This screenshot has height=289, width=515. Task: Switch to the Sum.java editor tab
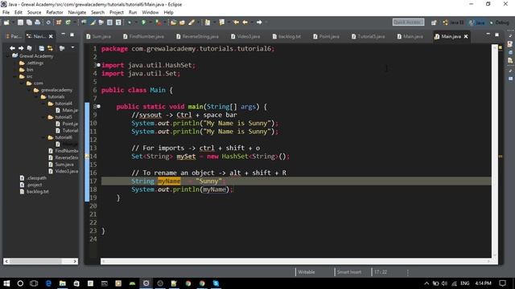pos(98,36)
